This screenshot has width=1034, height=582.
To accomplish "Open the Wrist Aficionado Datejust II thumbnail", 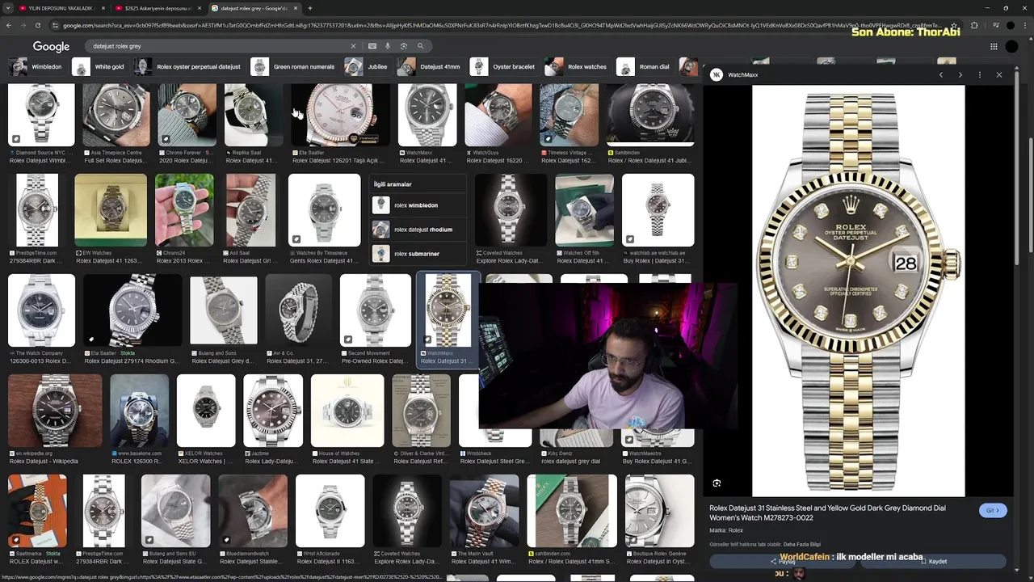I will click(x=330, y=510).
